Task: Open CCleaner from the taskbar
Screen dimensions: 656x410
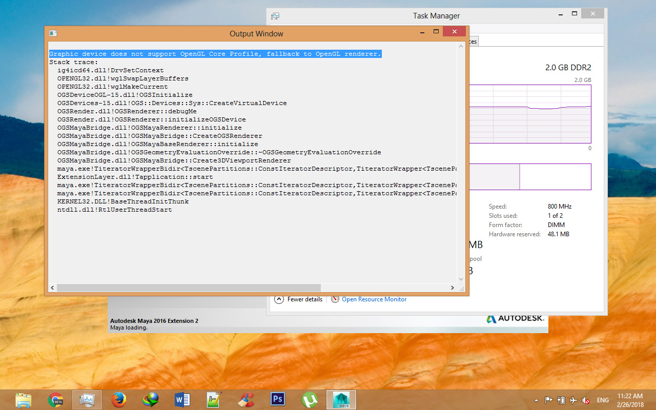Action: click(x=245, y=399)
